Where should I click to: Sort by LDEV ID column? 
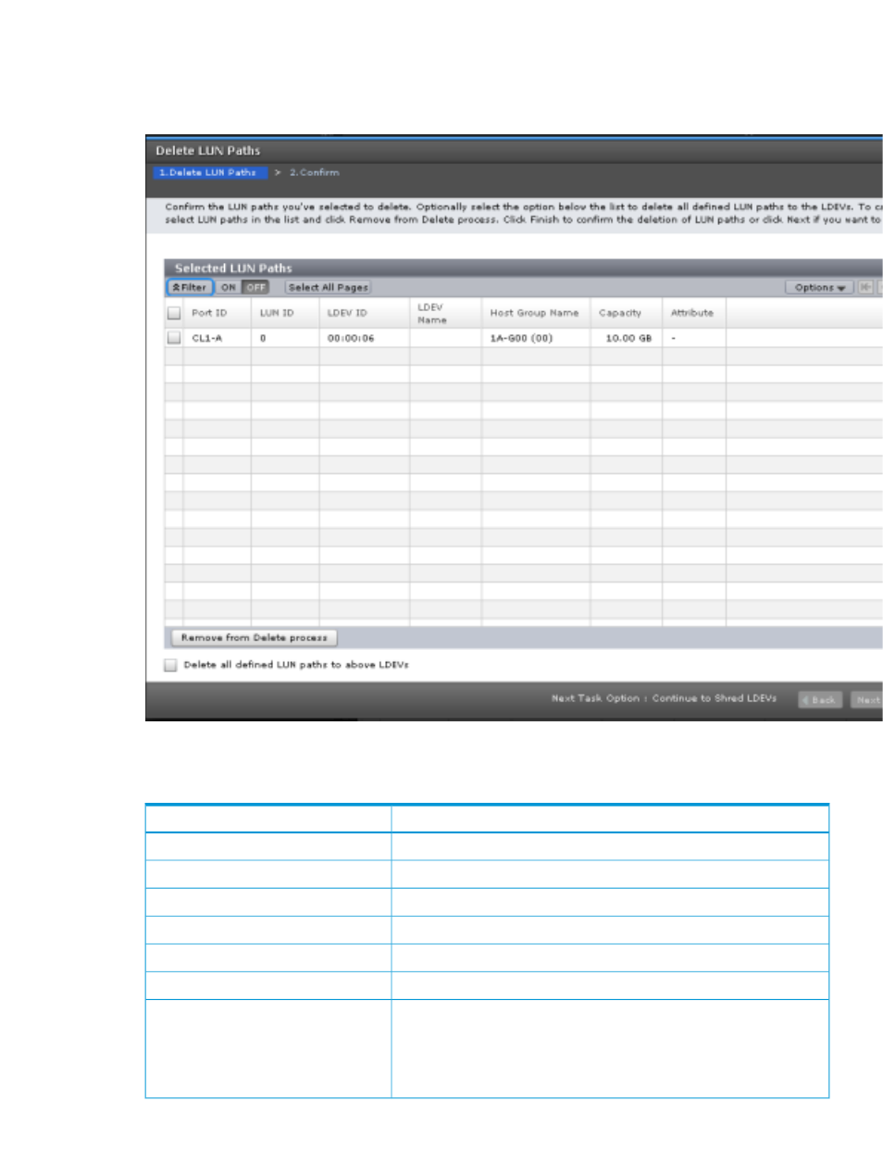(x=347, y=313)
